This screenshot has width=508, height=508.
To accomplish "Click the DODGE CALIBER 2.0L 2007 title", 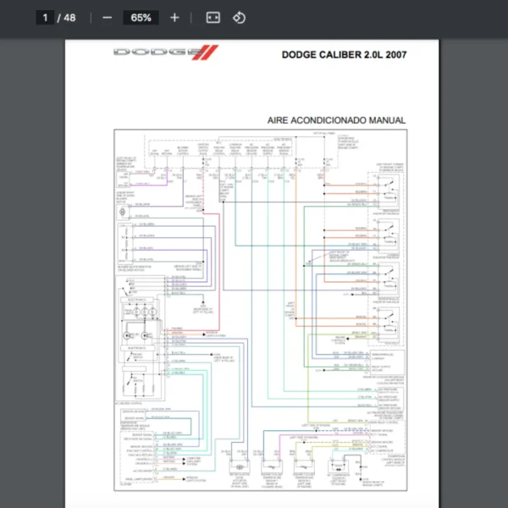I will click(344, 55).
